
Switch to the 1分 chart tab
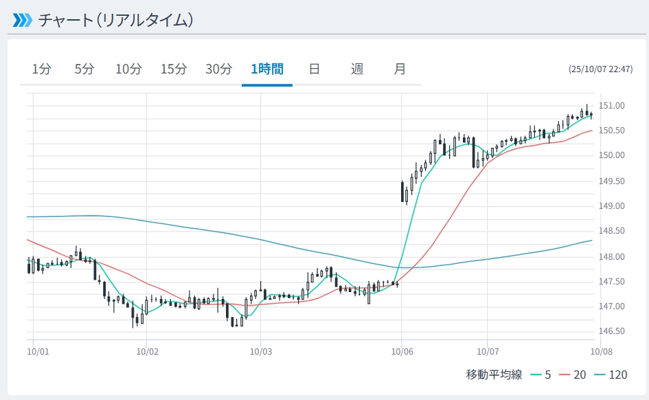coord(41,69)
